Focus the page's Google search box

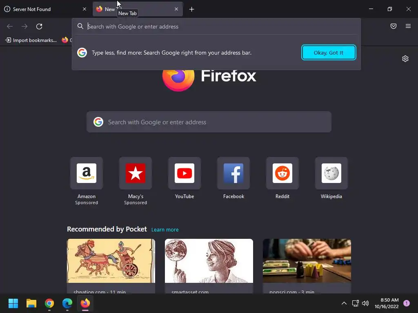point(209,122)
